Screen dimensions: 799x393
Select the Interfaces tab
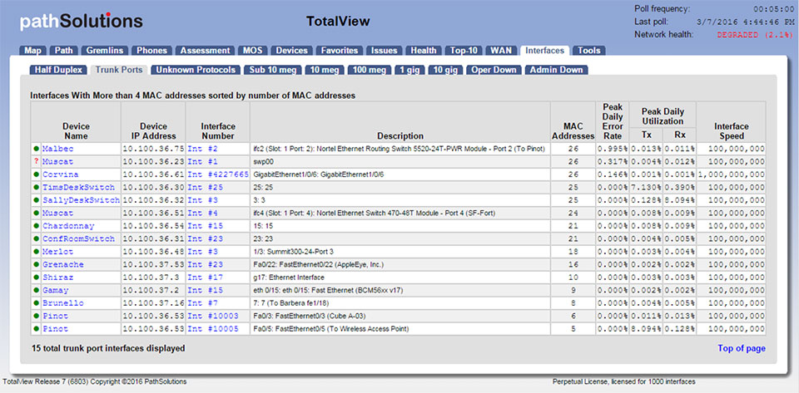click(544, 51)
